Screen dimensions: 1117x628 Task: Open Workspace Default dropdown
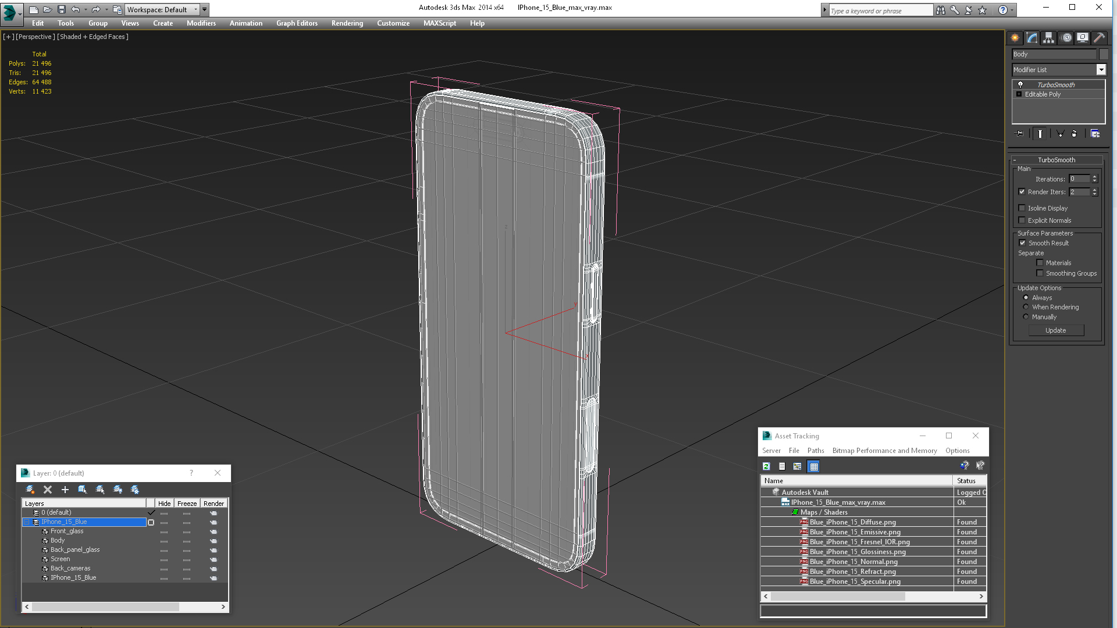tap(162, 9)
